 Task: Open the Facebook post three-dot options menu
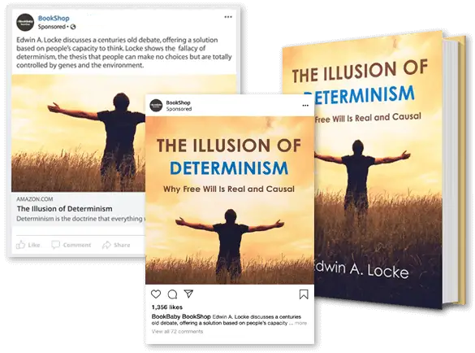coord(228,17)
